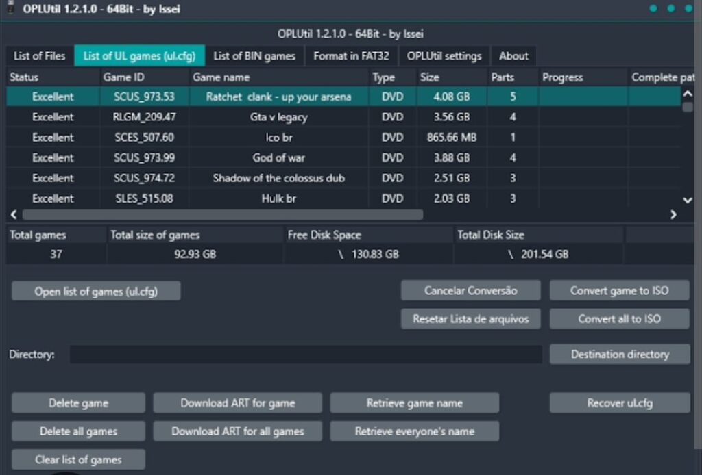
Task: Switch to the List of Files tab
Action: pos(39,56)
